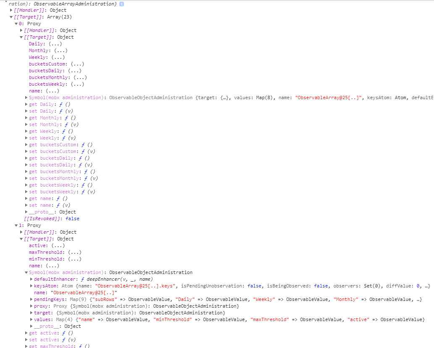
Task: Expand the set name setter
Action: [26, 205]
